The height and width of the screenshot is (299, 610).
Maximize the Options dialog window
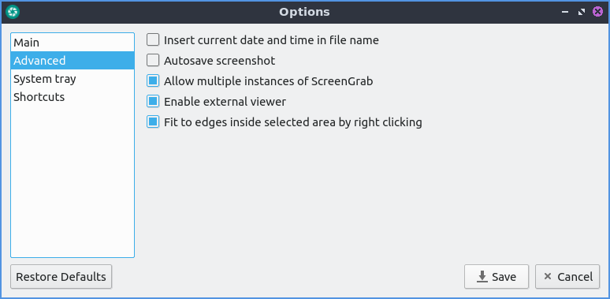click(581, 12)
